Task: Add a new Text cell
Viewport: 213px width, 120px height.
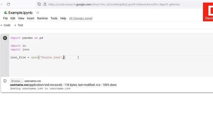Action: (x=19, y=25)
